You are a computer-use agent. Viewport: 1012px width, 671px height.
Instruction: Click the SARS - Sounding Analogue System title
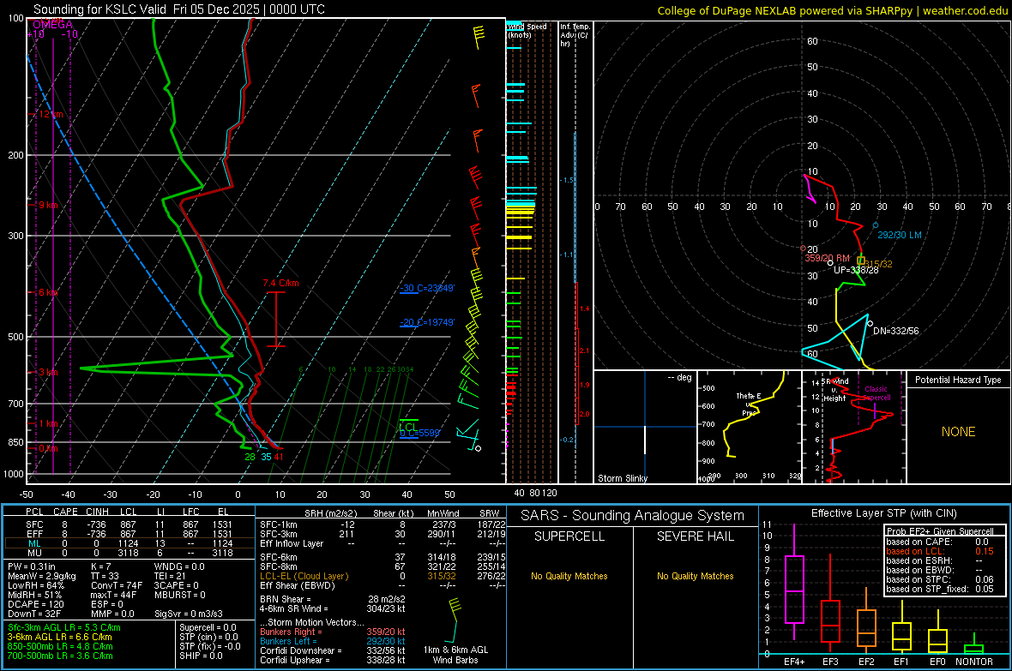[633, 516]
